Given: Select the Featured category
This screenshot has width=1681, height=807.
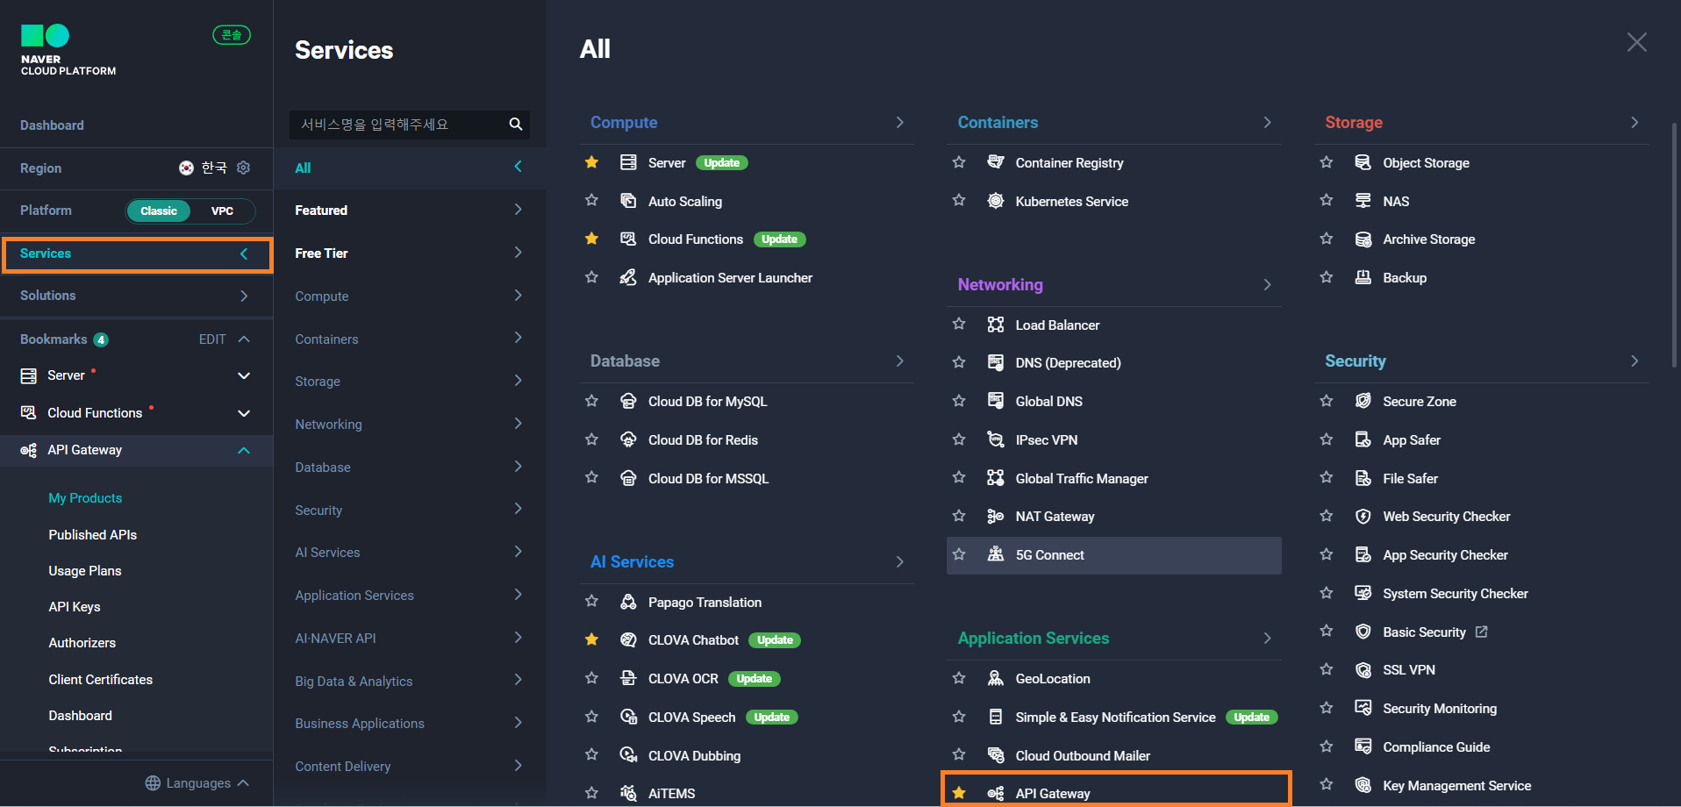Looking at the screenshot, I should point(410,210).
